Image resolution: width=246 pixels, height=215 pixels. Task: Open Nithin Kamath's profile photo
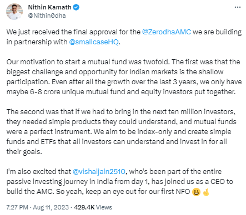click(14, 12)
